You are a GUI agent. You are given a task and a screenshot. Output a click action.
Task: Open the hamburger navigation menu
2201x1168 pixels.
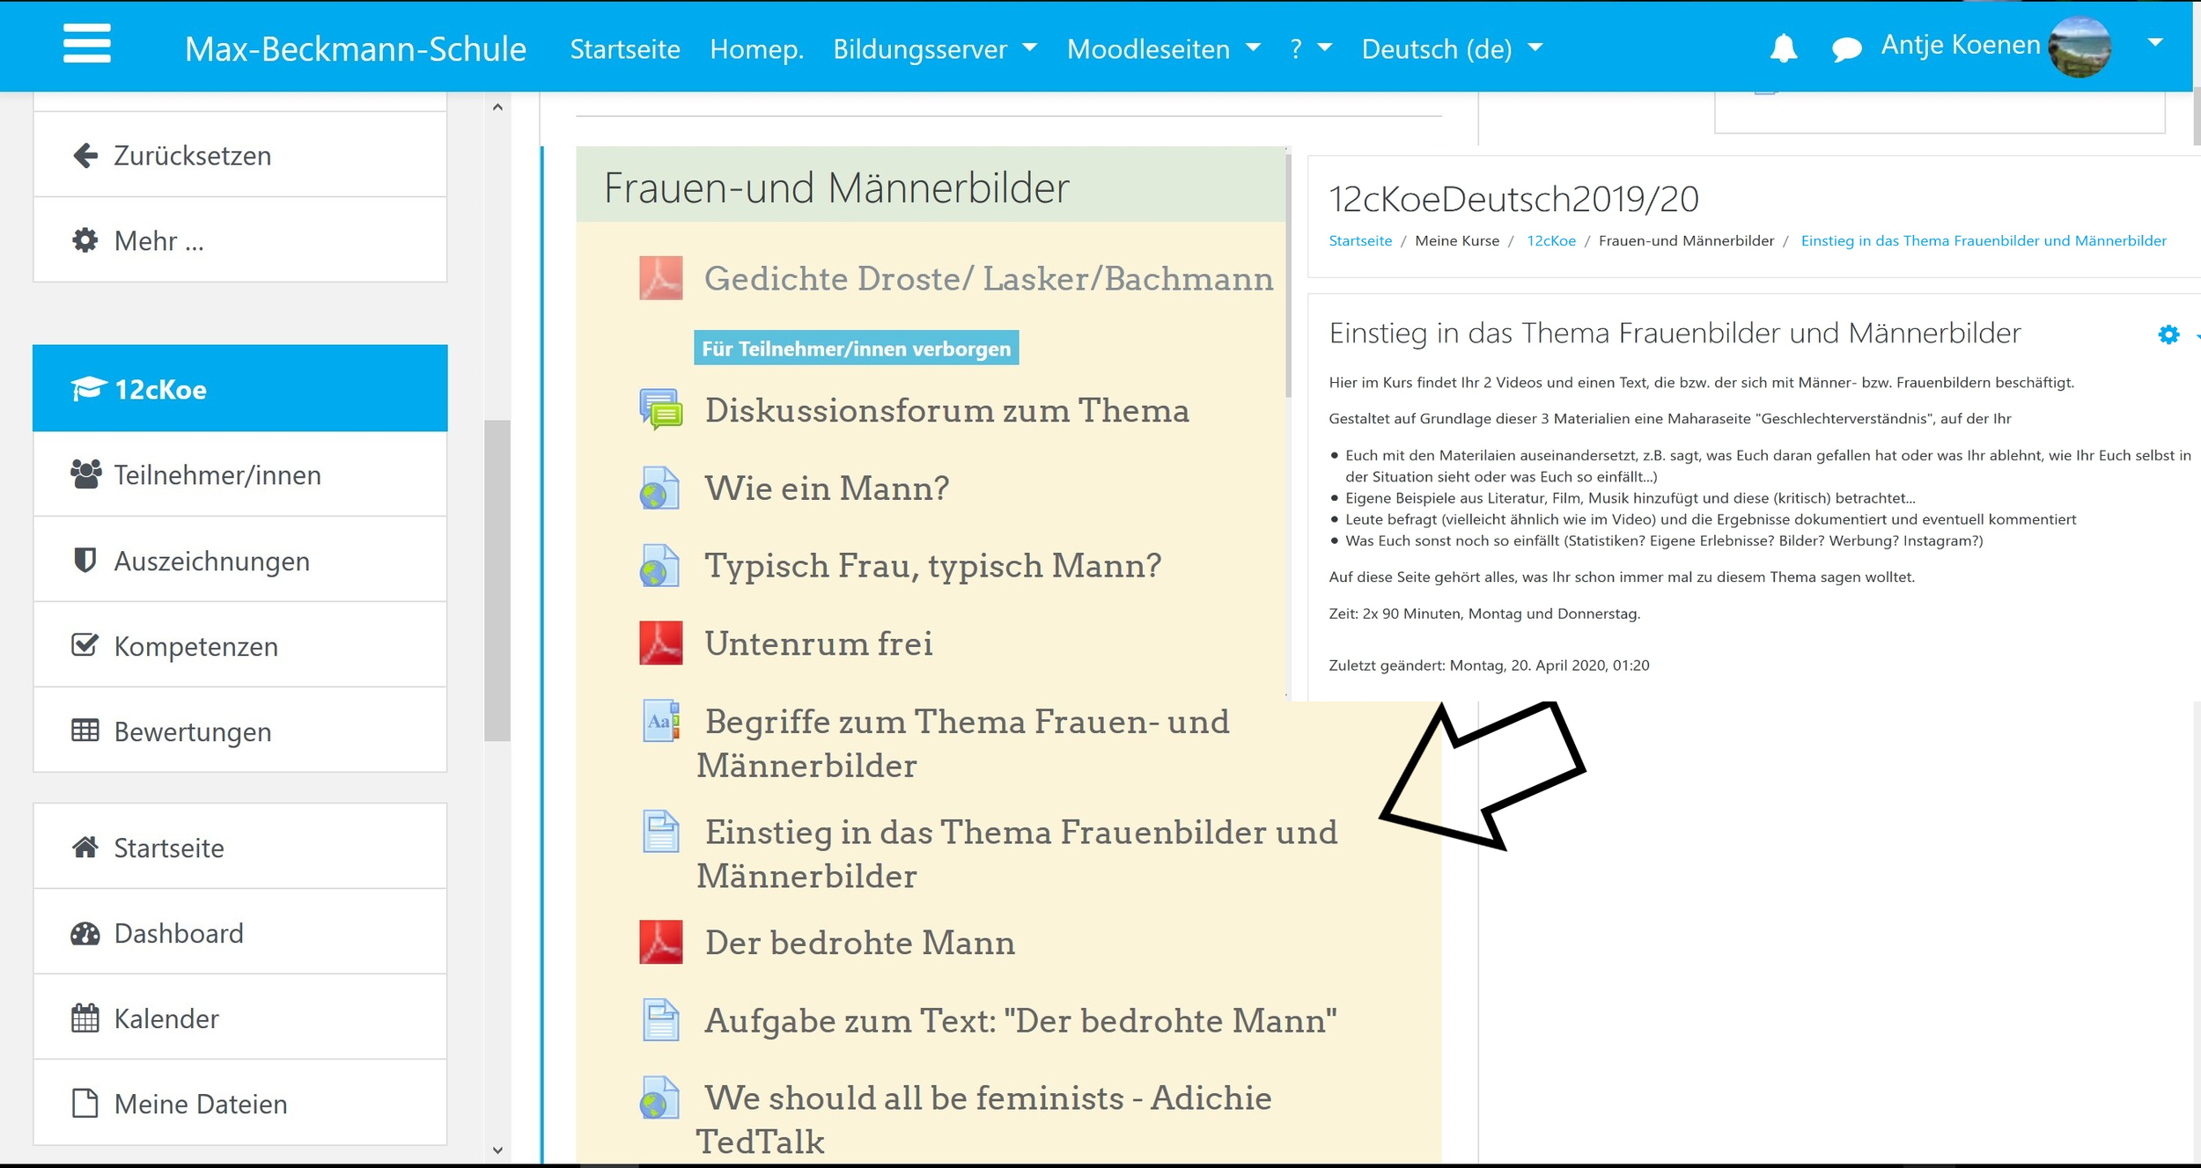pyautogui.click(x=87, y=44)
